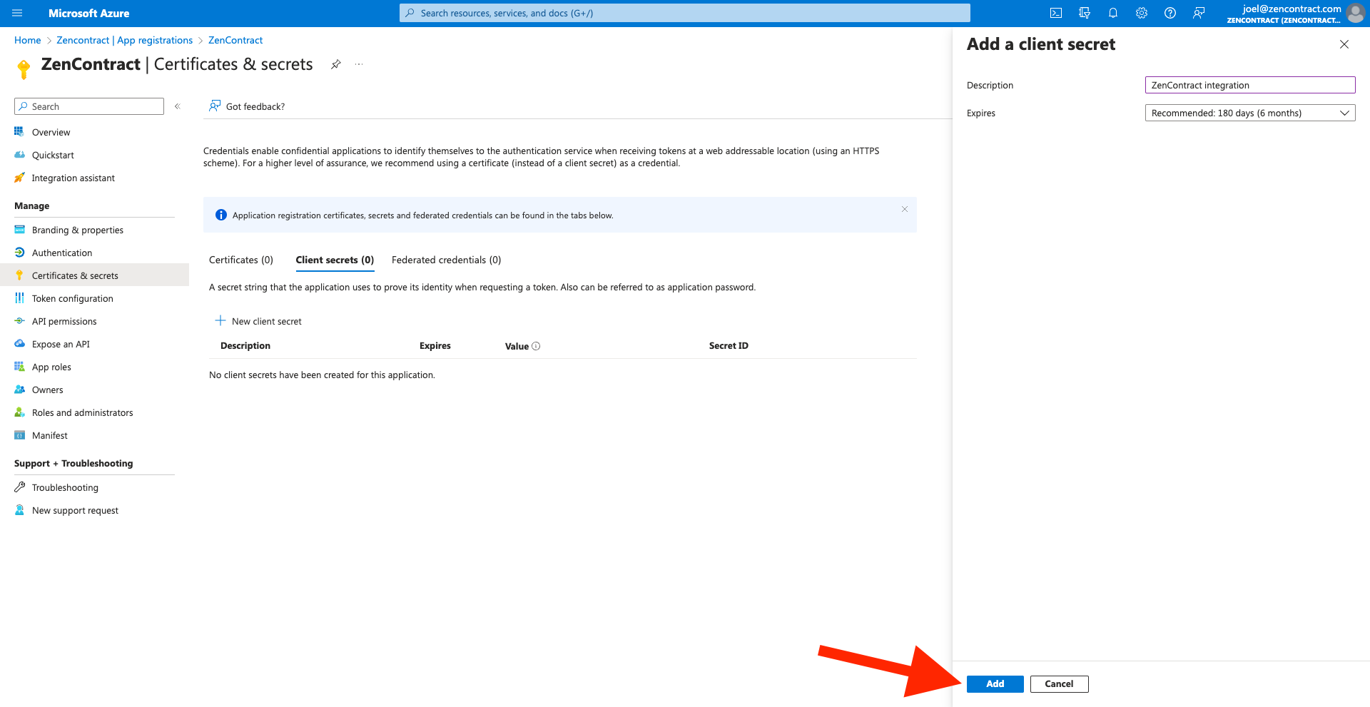The image size is (1370, 707).
Task: Open Token configuration
Action: click(72, 298)
